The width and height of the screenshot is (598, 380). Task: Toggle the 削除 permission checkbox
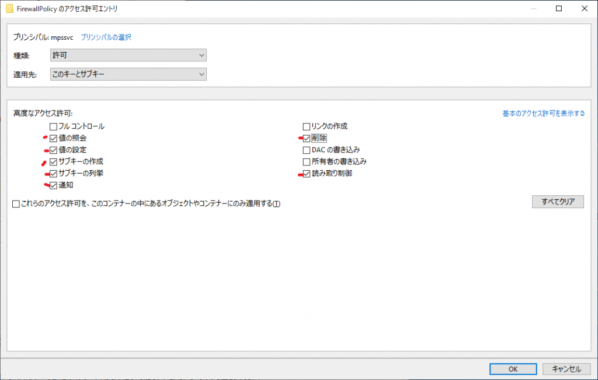306,138
